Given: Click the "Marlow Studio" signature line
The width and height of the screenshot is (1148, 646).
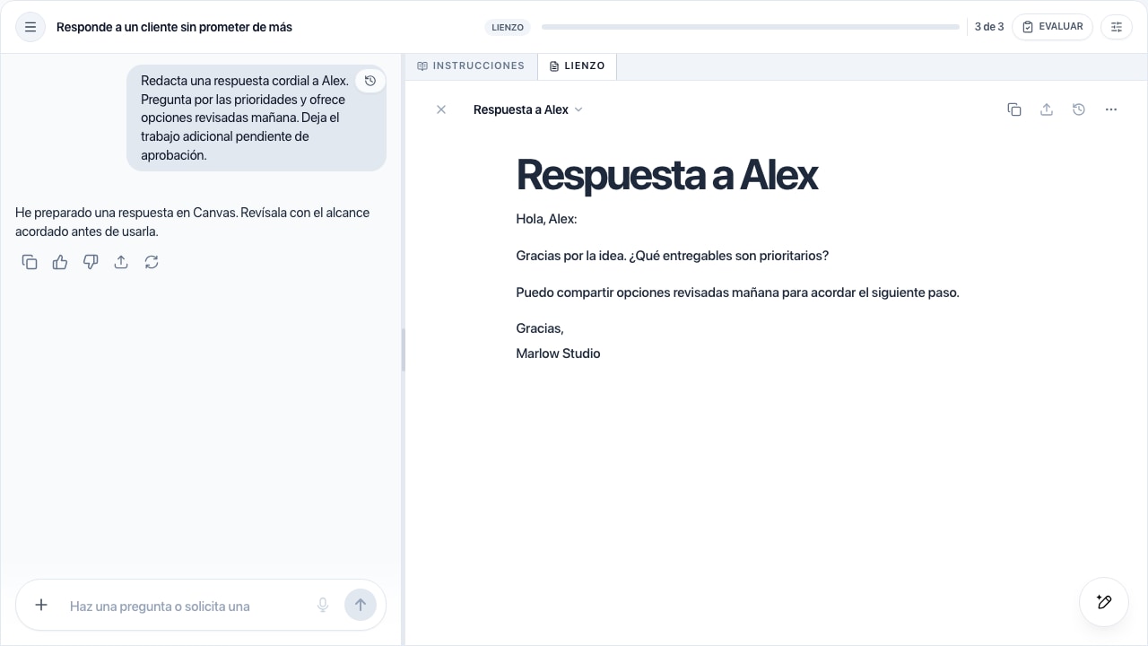Looking at the screenshot, I should click(x=558, y=354).
